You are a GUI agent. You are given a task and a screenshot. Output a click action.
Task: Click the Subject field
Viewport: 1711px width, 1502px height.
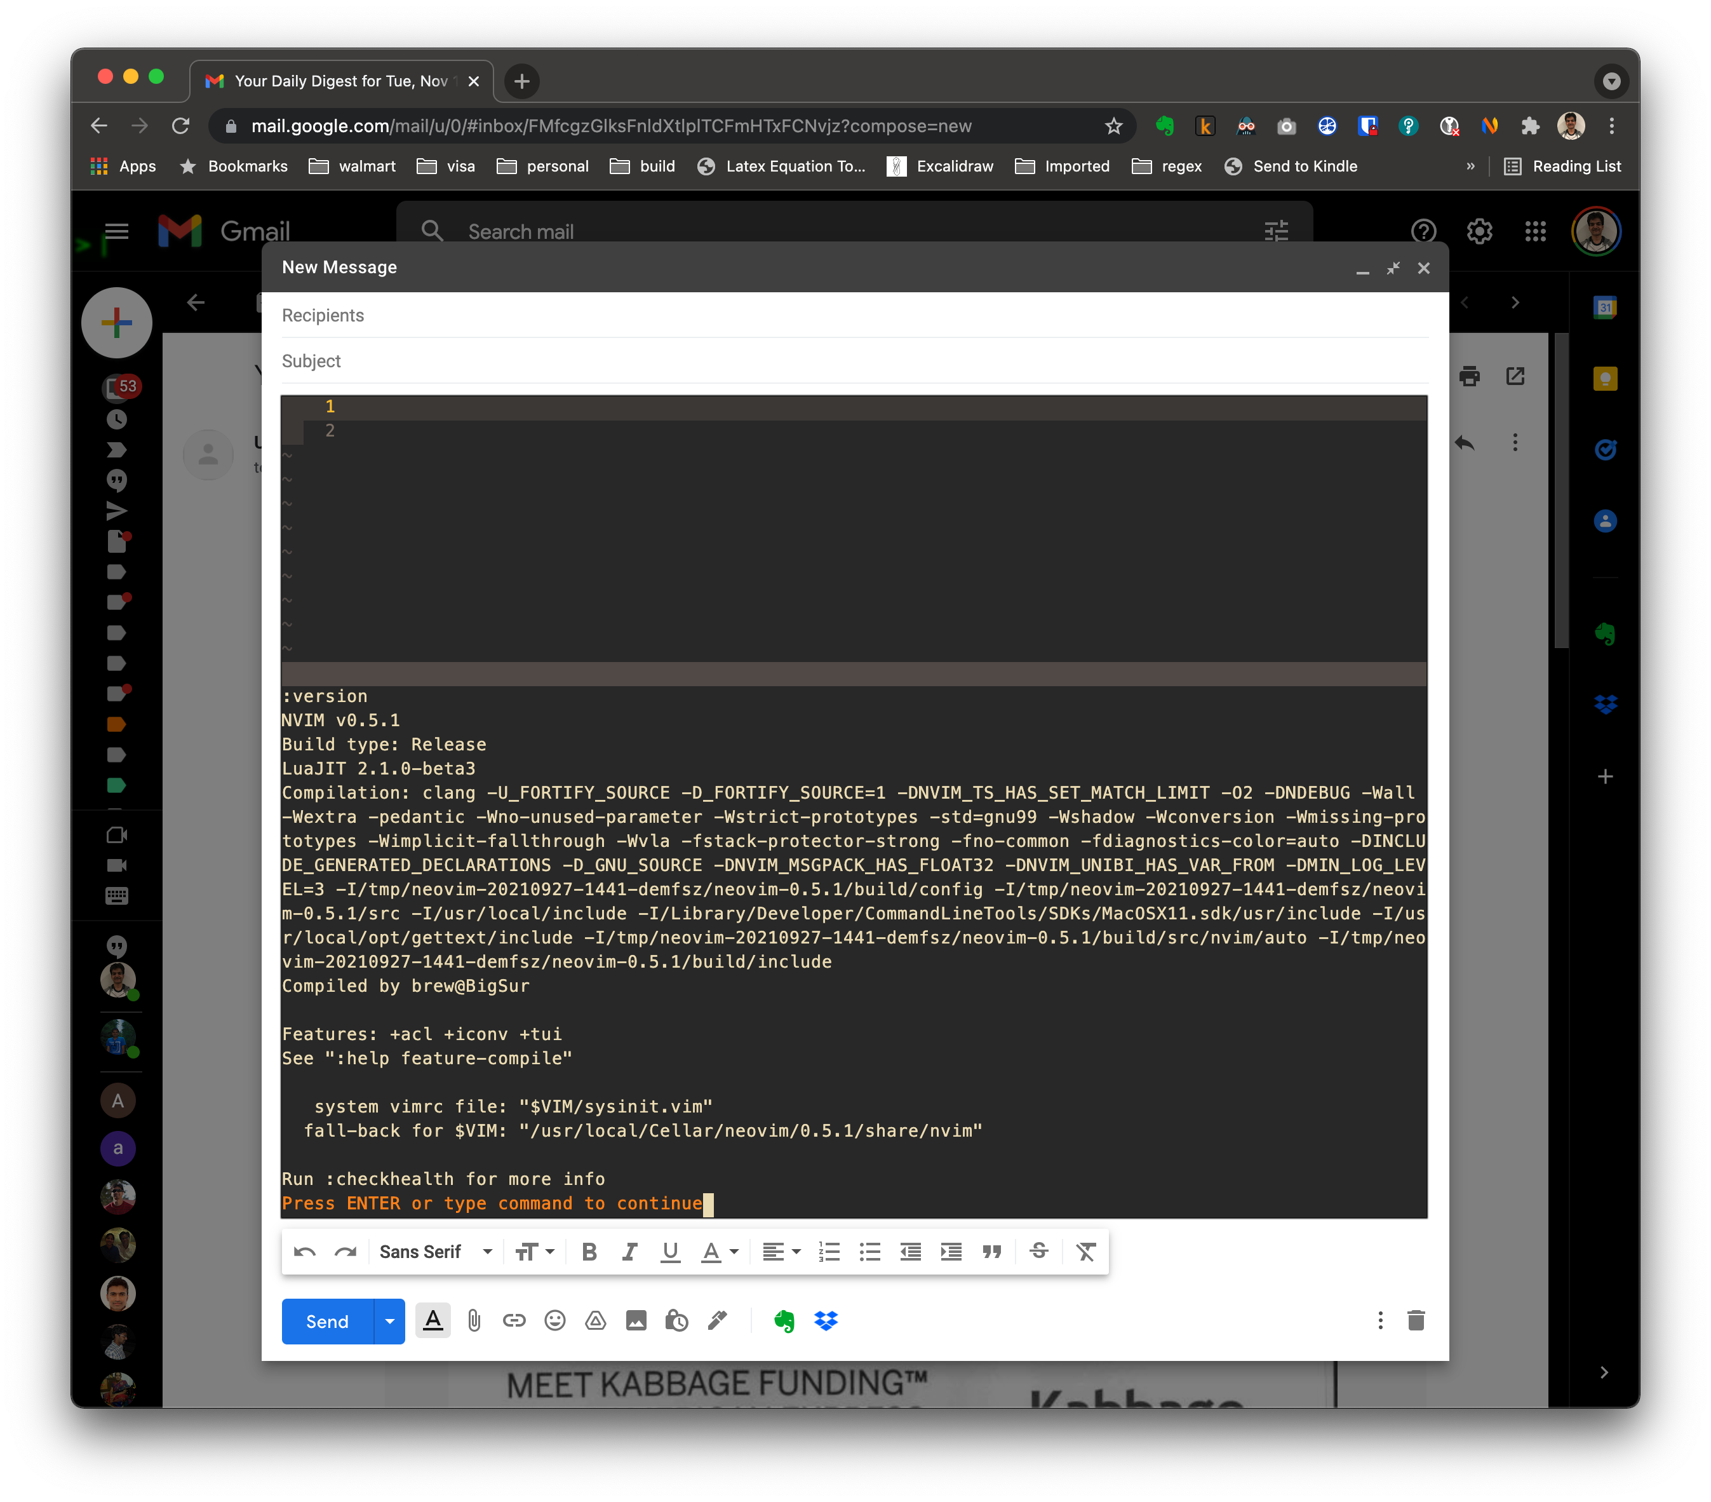(855, 361)
